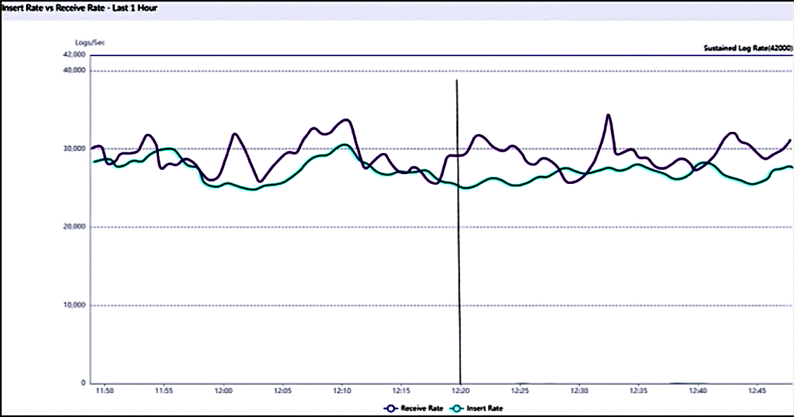Select the 11:50 time axis label
The width and height of the screenshot is (794, 417).
104,390
